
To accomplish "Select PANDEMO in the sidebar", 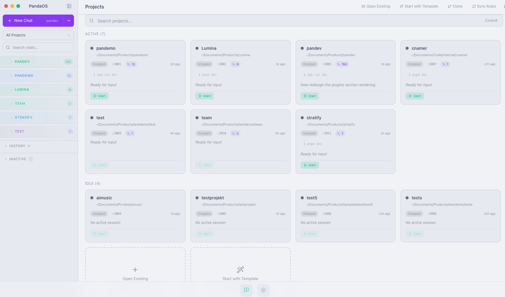I will [x=24, y=76].
